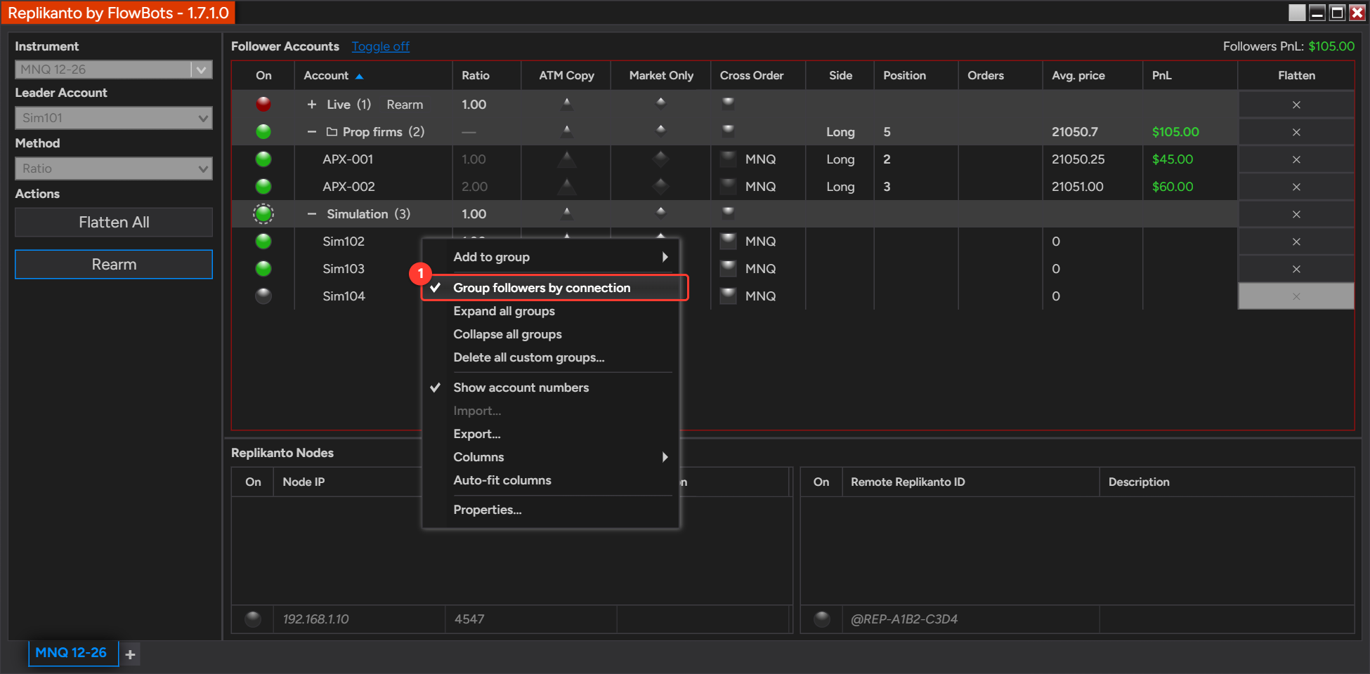Screen dimensions: 1370x674
Task: Toggle the On indicator for APX-001
Action: (263, 159)
